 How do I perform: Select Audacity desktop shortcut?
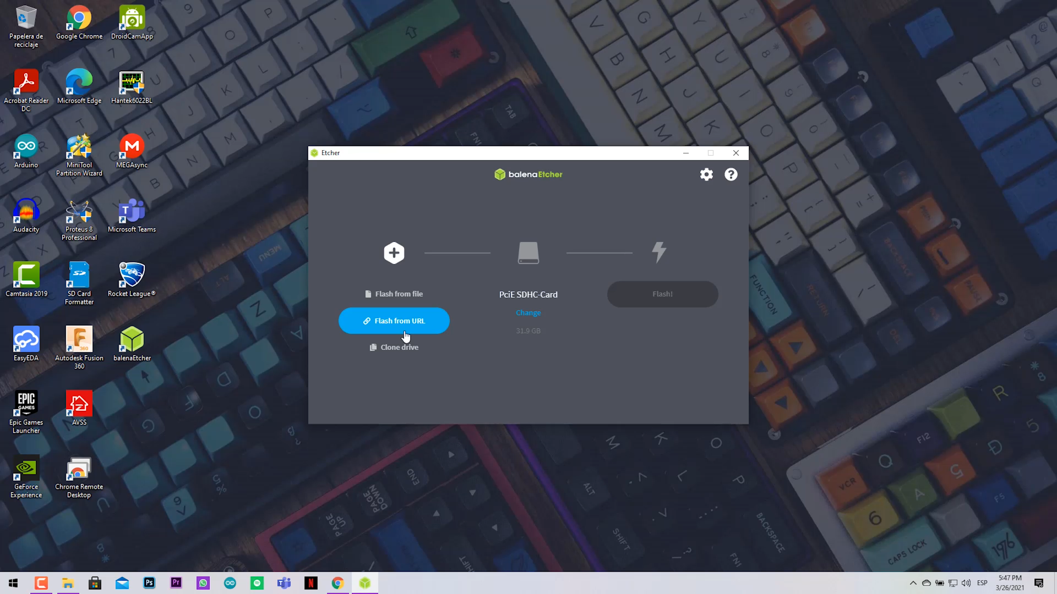[26, 216]
